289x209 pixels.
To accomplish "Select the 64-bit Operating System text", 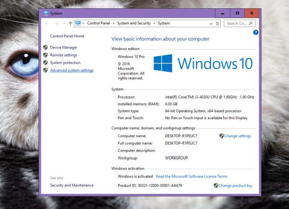I will (x=203, y=111).
